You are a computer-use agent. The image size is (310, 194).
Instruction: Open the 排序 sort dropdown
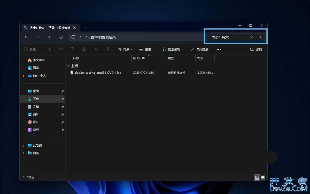pos(125,49)
